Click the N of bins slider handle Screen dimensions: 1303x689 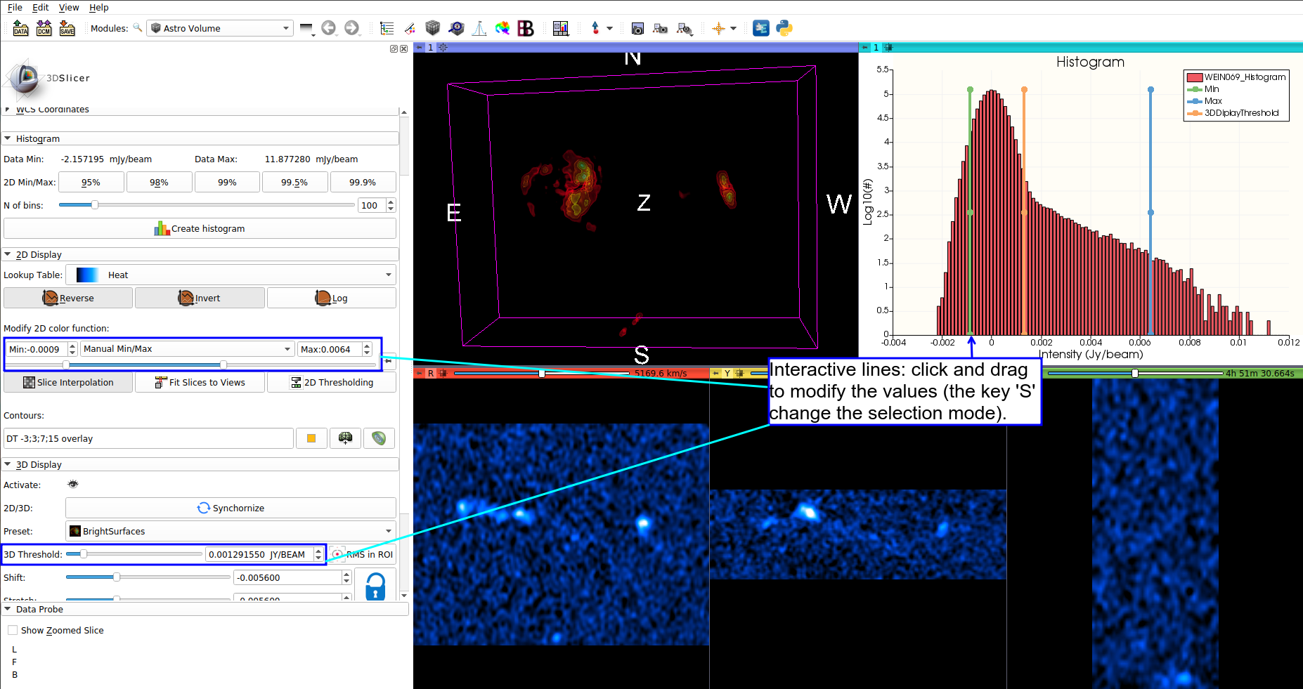(x=94, y=205)
